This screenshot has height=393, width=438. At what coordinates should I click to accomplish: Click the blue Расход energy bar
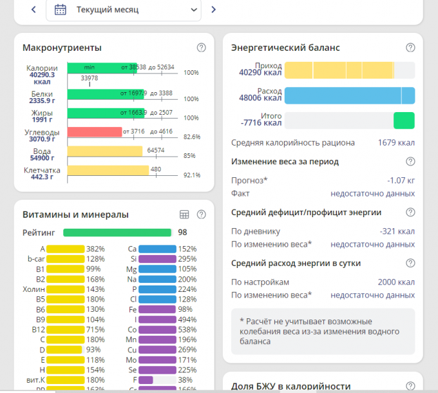(x=349, y=95)
